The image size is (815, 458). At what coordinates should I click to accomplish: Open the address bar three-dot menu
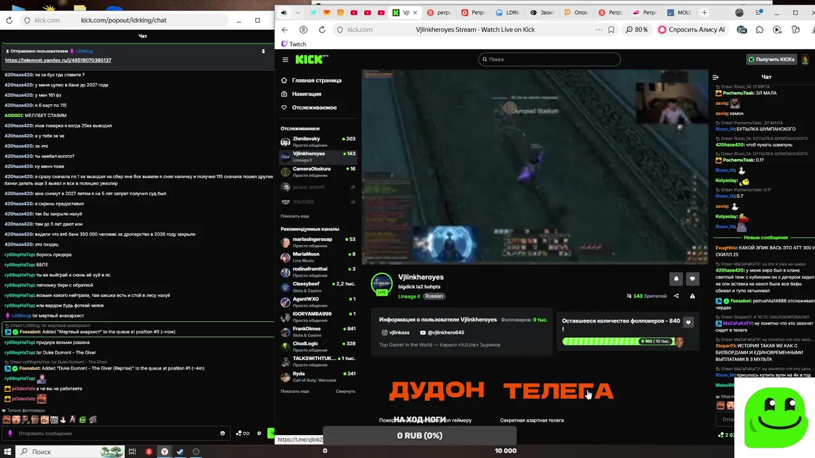point(599,29)
